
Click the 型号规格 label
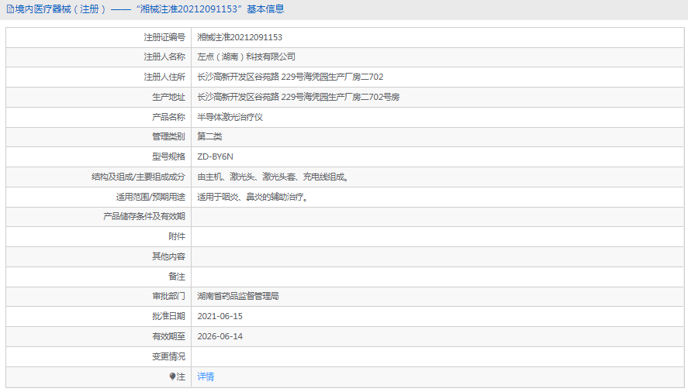pyautogui.click(x=169, y=156)
